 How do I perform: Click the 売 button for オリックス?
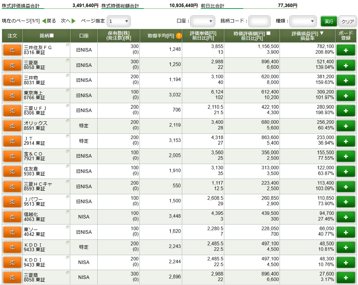[12, 126]
